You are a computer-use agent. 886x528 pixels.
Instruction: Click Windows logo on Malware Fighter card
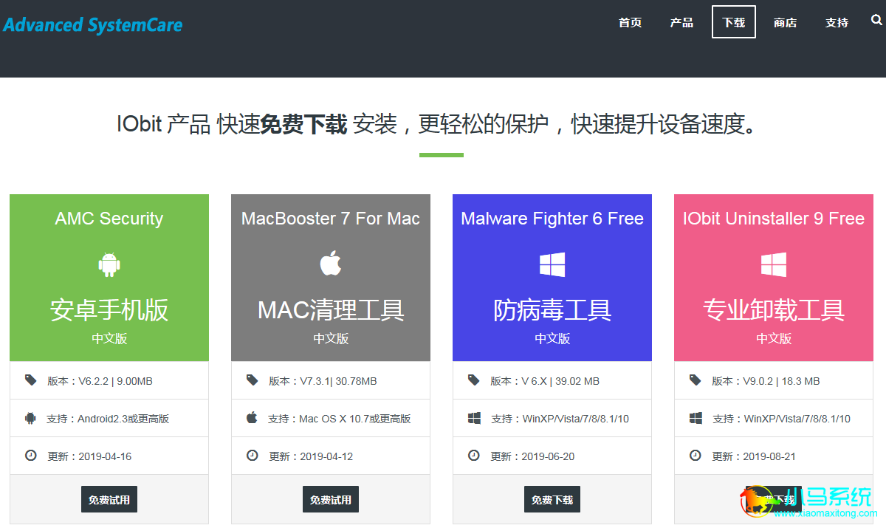[x=552, y=264]
